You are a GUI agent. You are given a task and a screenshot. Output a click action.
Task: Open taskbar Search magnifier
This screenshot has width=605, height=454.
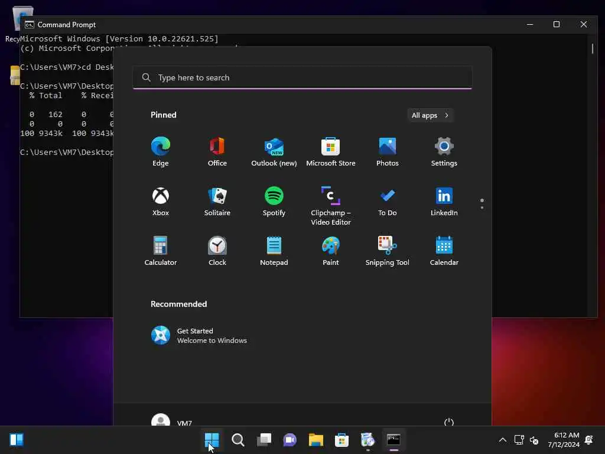pyautogui.click(x=238, y=440)
